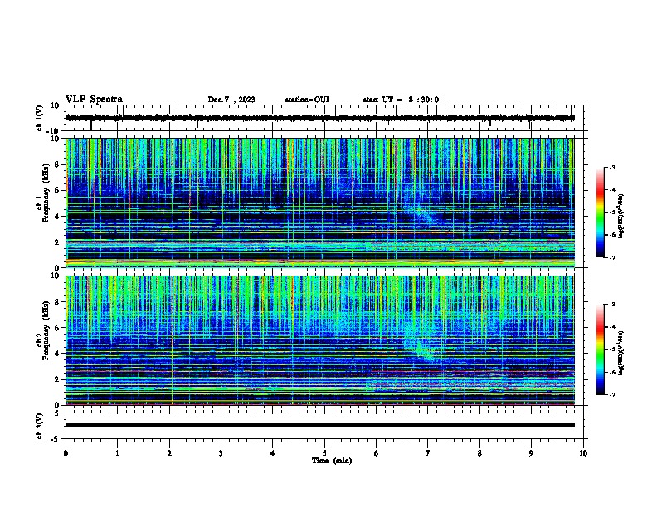This screenshot has height=508, width=657.
Task: Click the ch.2 spectrogram plot
Action: 320,340
